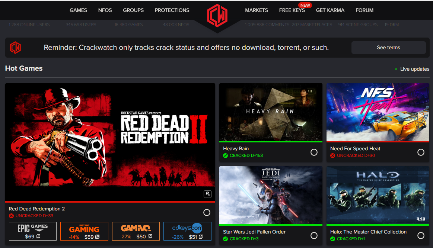This screenshot has width=433, height=248.
Task: Open external link icon on cdkeys.com $51 offer
Action: click(201, 237)
